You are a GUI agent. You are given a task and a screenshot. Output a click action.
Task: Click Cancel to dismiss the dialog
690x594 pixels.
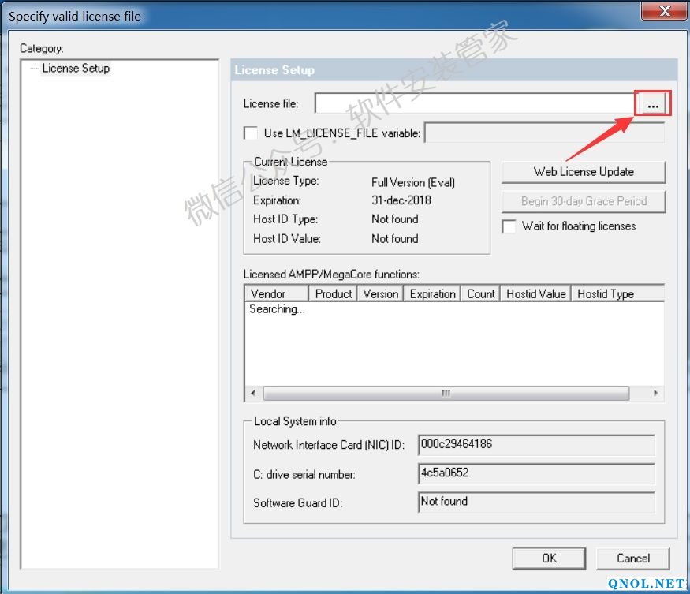[632, 559]
